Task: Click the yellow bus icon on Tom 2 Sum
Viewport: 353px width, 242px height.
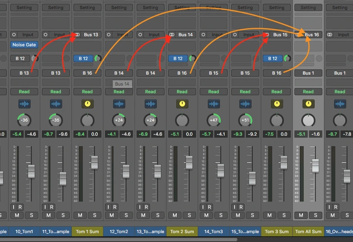Action: [182, 104]
